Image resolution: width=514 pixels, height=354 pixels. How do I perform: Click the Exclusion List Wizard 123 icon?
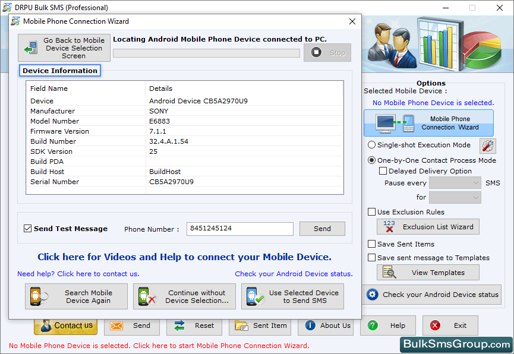(x=389, y=226)
